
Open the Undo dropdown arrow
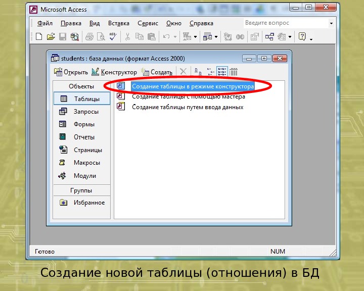coord(175,37)
